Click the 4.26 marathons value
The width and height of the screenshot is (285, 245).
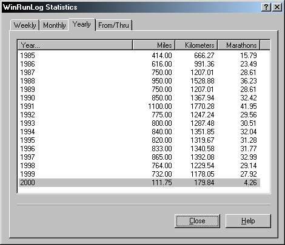[x=250, y=183]
